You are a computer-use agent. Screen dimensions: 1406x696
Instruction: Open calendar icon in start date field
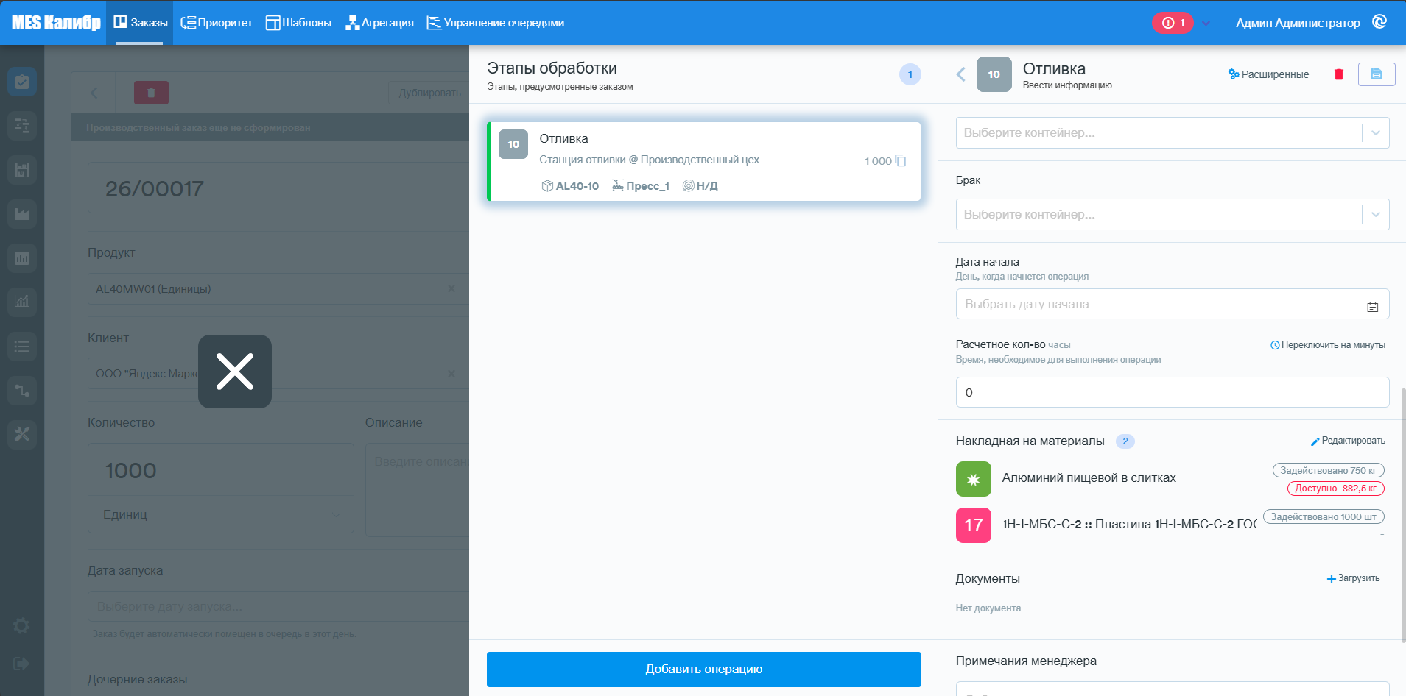point(1373,308)
